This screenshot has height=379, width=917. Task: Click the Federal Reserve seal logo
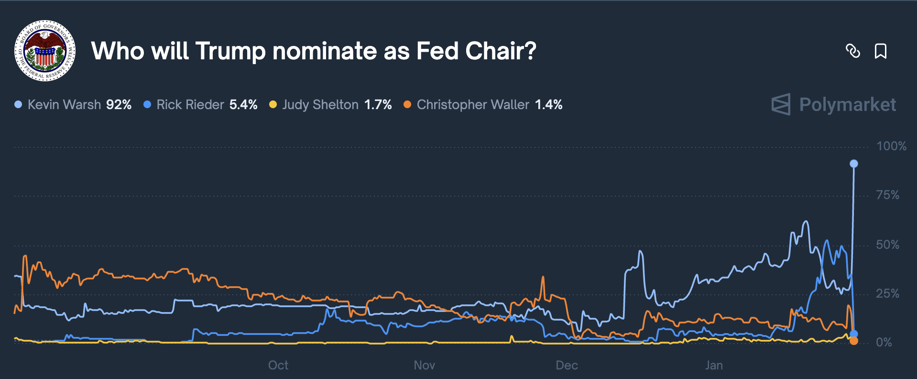coord(45,51)
